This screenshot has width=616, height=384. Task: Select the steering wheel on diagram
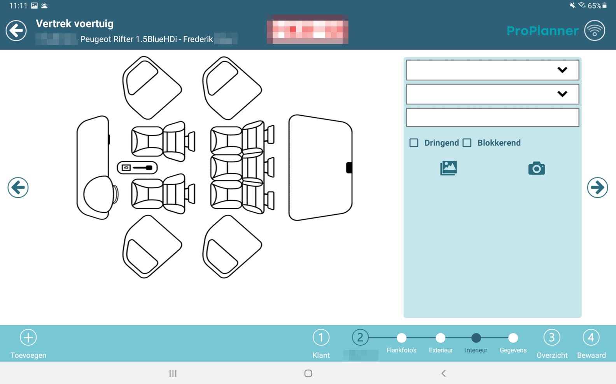pyautogui.click(x=101, y=195)
